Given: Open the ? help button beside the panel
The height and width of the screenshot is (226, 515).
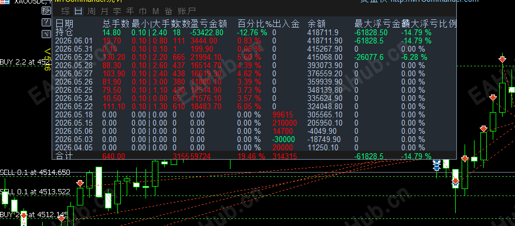Looking at the screenshot, I should (46, 22).
